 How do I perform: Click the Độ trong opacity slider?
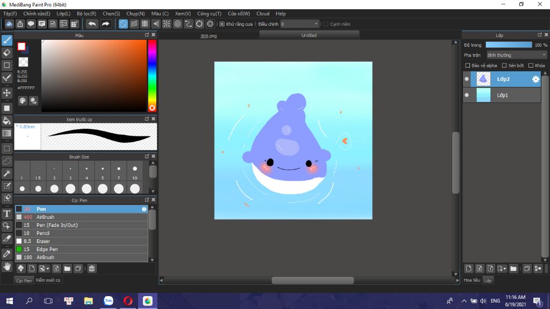pos(509,45)
